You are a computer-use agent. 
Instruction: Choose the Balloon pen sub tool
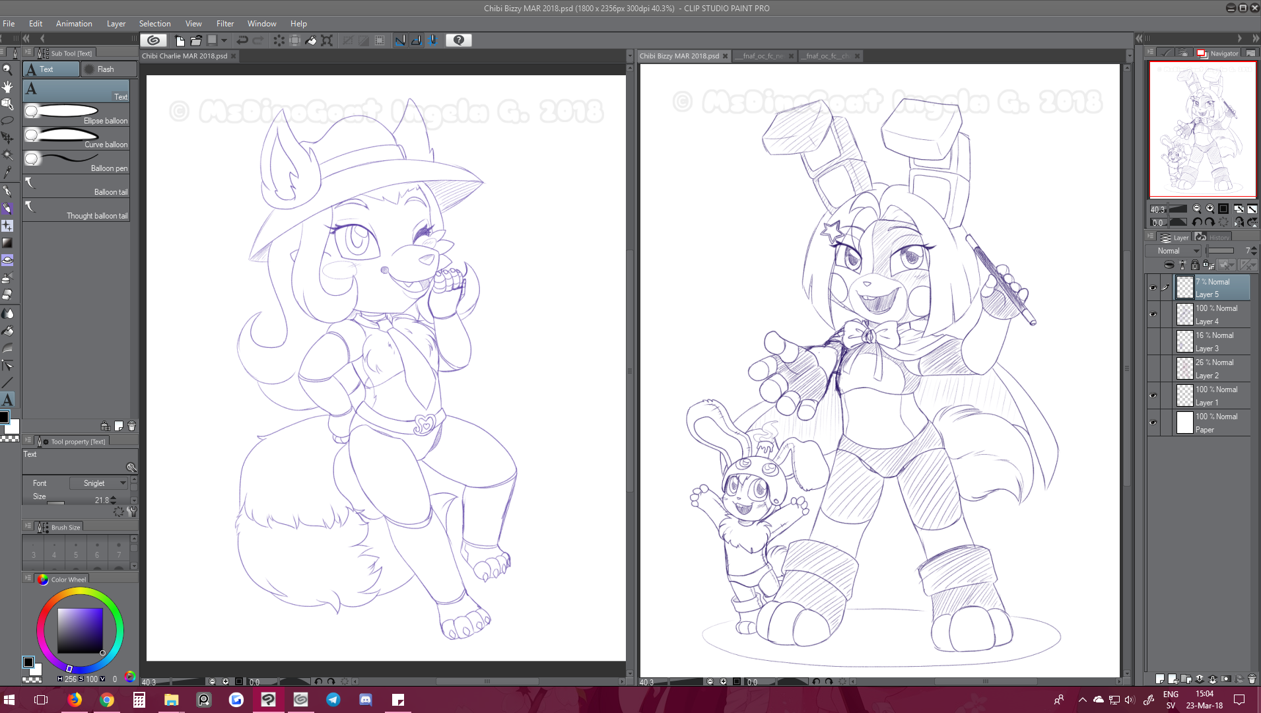click(76, 162)
